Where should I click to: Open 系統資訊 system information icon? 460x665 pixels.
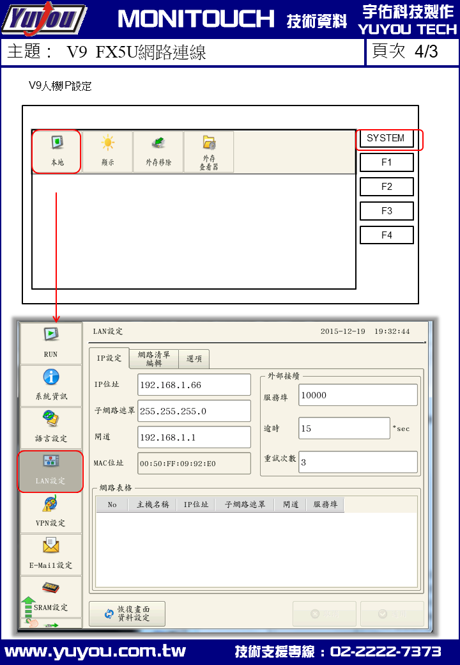51,386
